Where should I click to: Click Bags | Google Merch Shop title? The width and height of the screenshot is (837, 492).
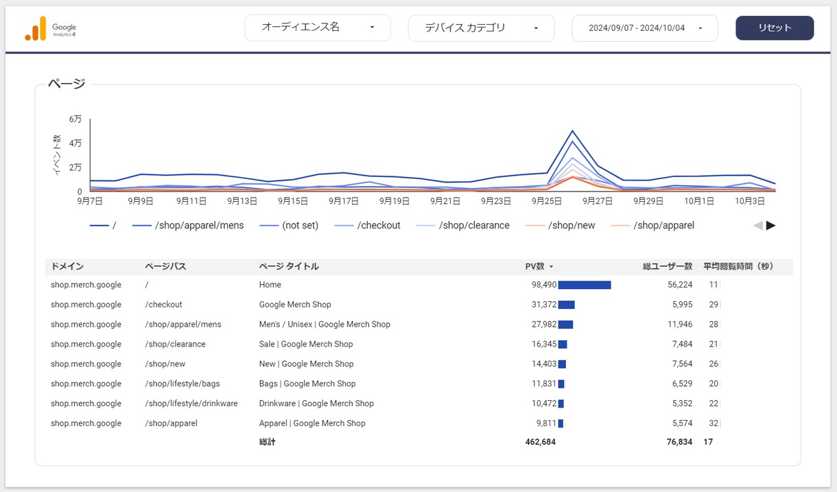pos(307,384)
